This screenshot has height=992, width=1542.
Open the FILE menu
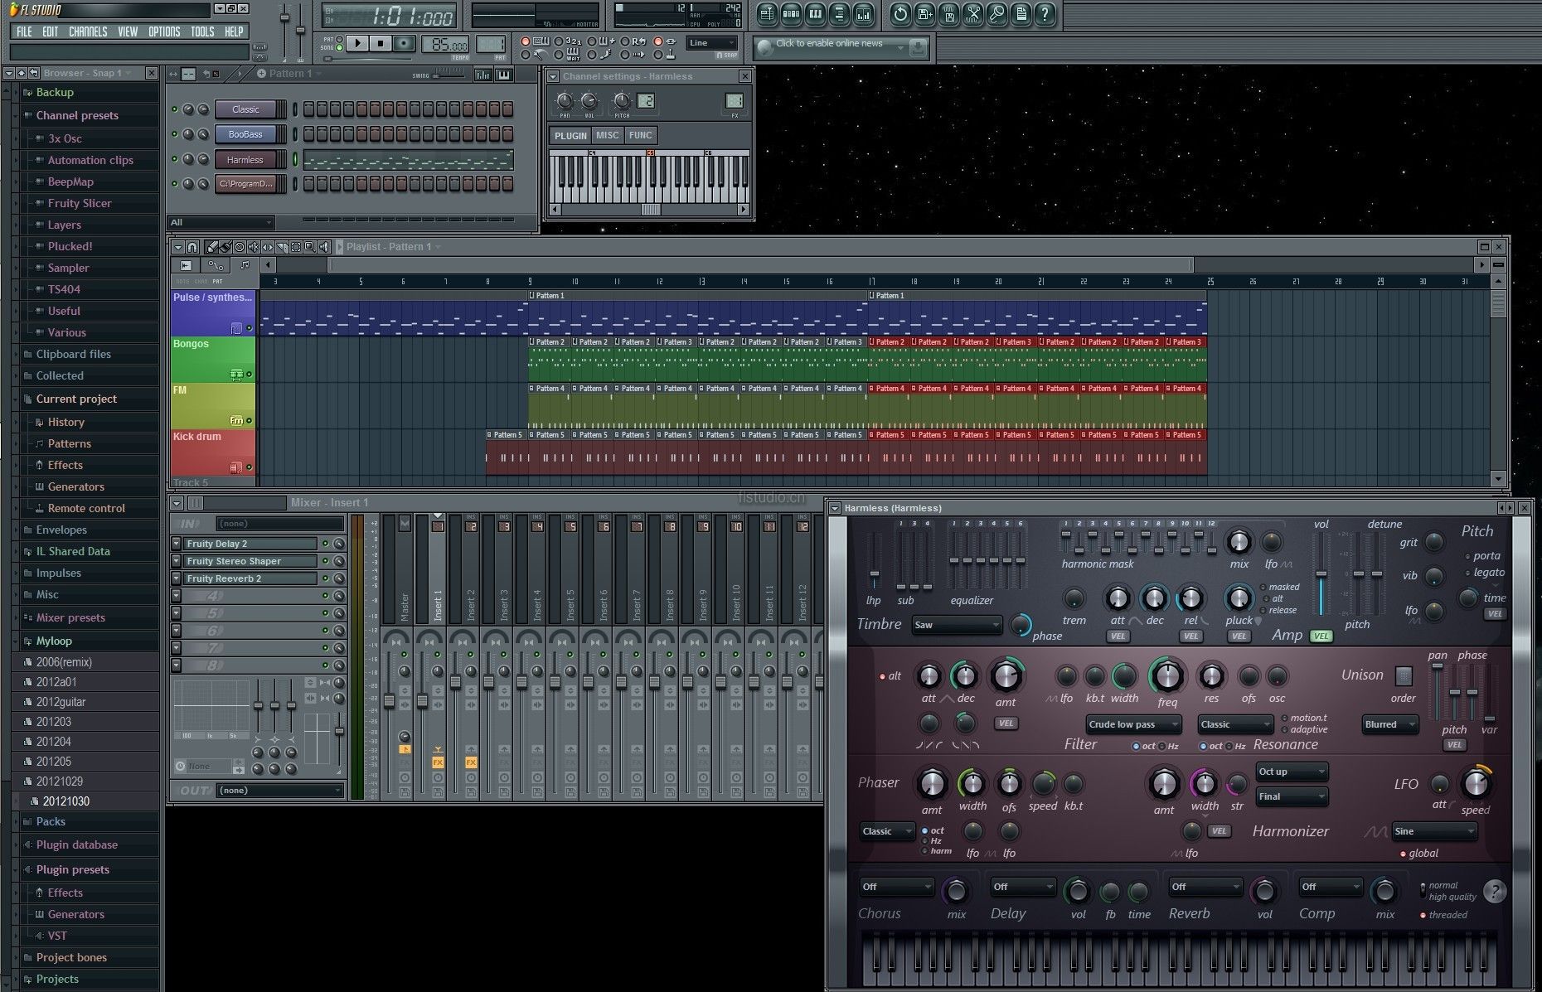pos(25,31)
